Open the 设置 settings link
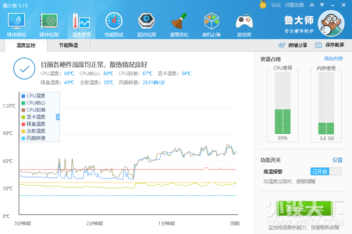Viewport: 352px width, 234px height. pyautogui.click(x=337, y=160)
